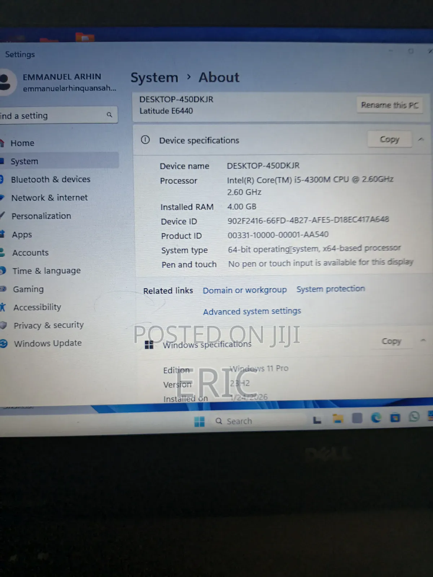Image resolution: width=433 pixels, height=577 pixels.
Task: Click the Pen and touch value text
Action: coord(320,263)
